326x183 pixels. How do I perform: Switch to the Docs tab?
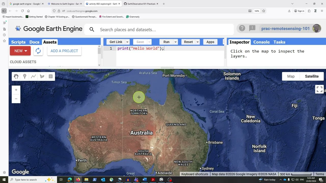(x=34, y=42)
